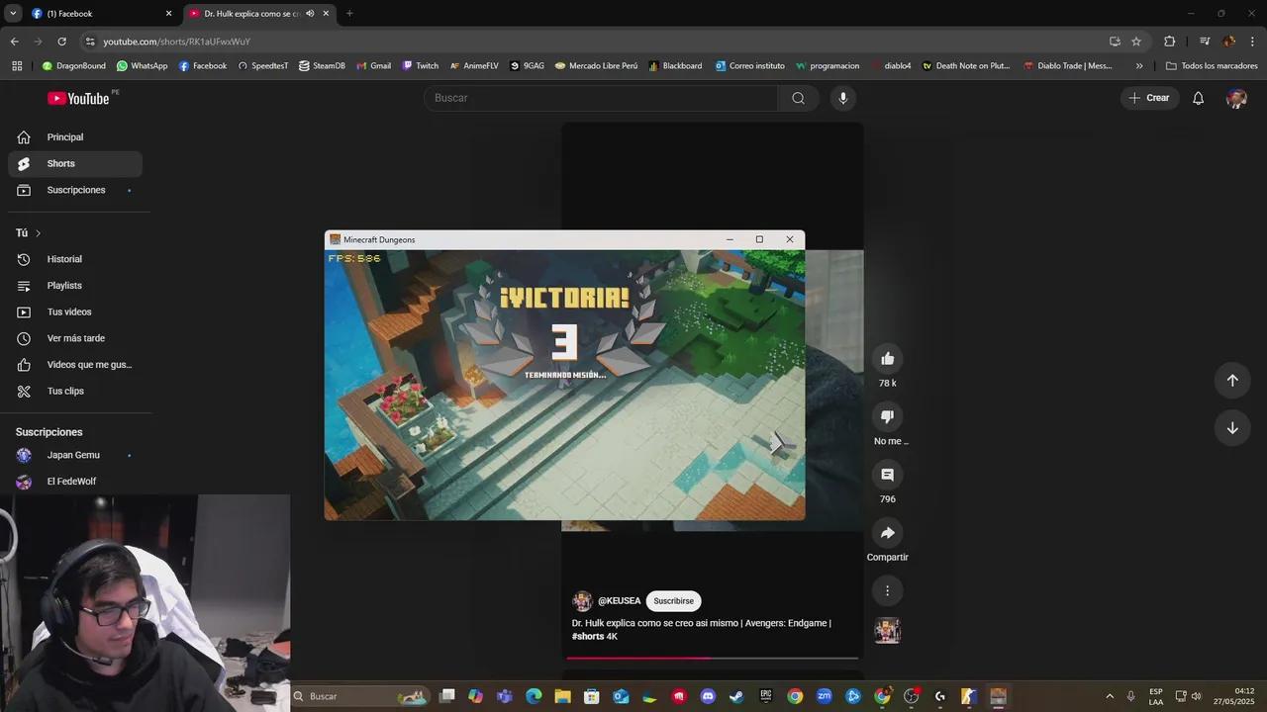
Task: Open the Todos los marcadores folder
Action: pyautogui.click(x=1212, y=66)
